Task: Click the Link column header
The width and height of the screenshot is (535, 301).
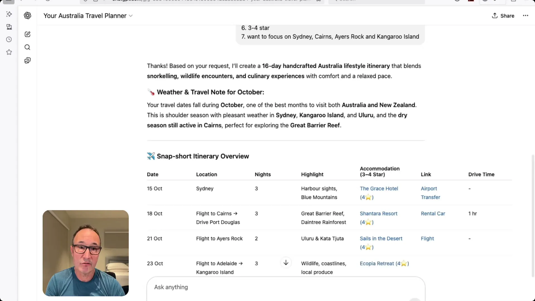Action: tap(426, 174)
